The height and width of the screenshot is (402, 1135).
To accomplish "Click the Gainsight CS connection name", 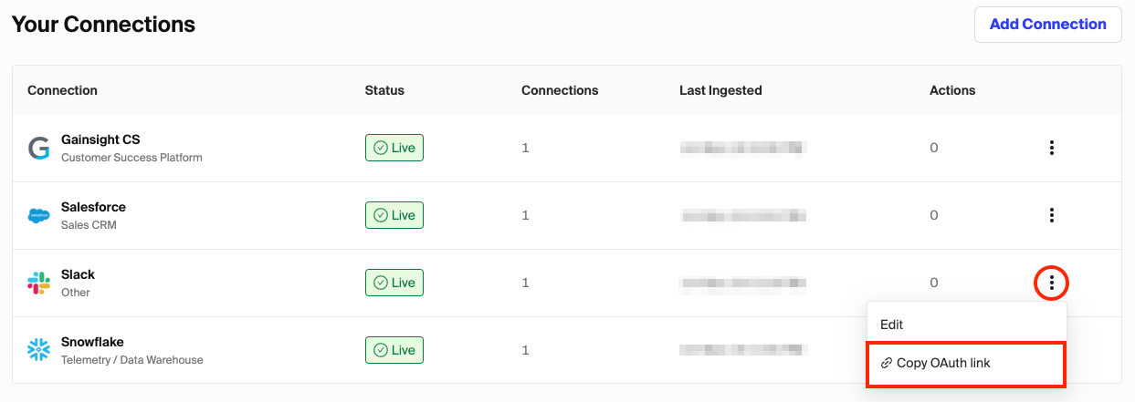I will tap(100, 139).
